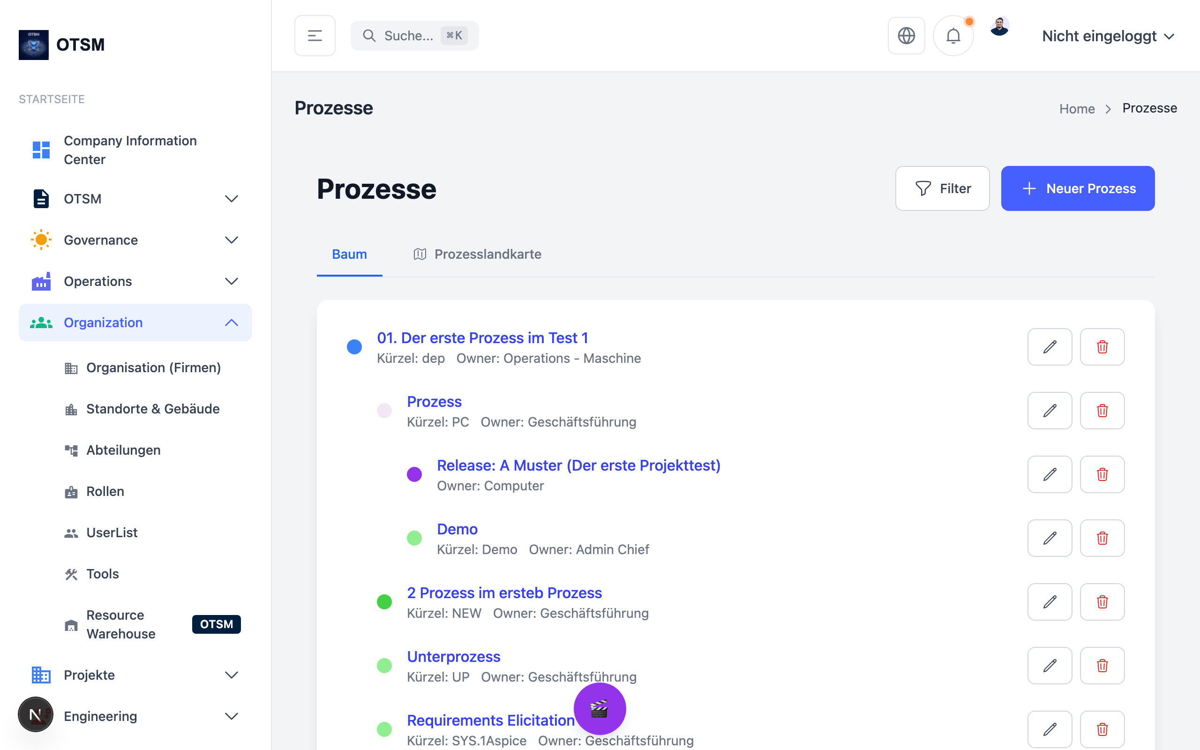Open the notifications bell
The image size is (1200, 750).
(952, 36)
